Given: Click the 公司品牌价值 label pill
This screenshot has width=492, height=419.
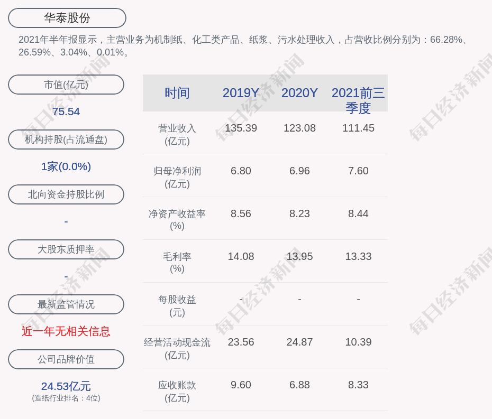Looking at the screenshot, I should pos(66,359).
